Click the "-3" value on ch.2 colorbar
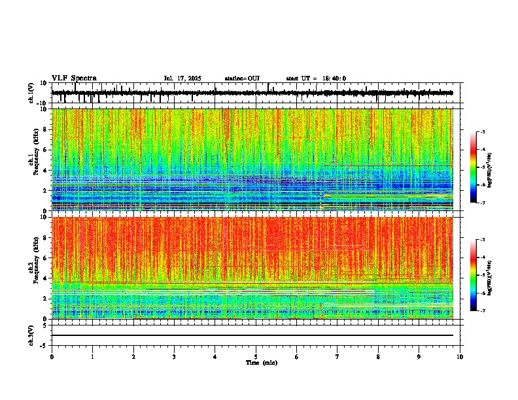 pyautogui.click(x=482, y=239)
